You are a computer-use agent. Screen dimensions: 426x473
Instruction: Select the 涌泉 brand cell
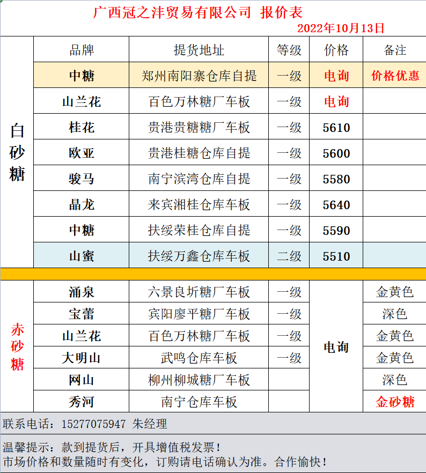82,292
